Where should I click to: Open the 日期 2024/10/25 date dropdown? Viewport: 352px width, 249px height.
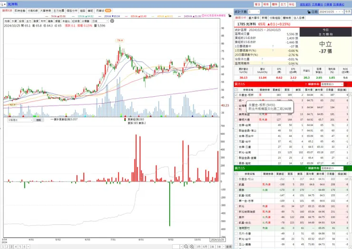click(332, 12)
